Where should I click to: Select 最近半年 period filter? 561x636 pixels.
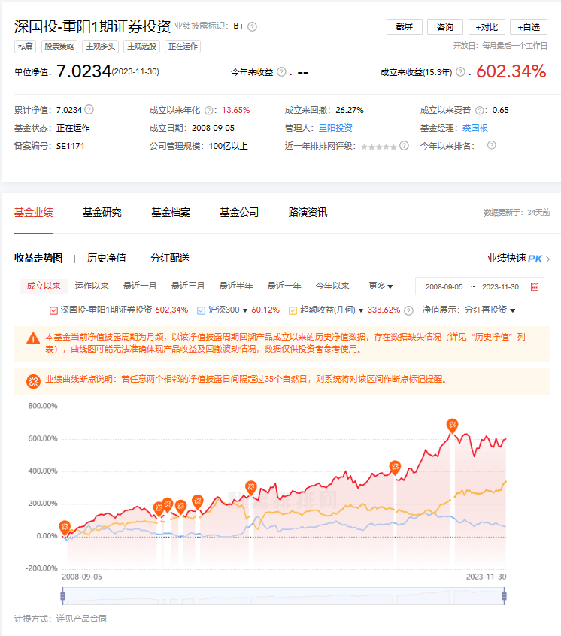(x=236, y=286)
